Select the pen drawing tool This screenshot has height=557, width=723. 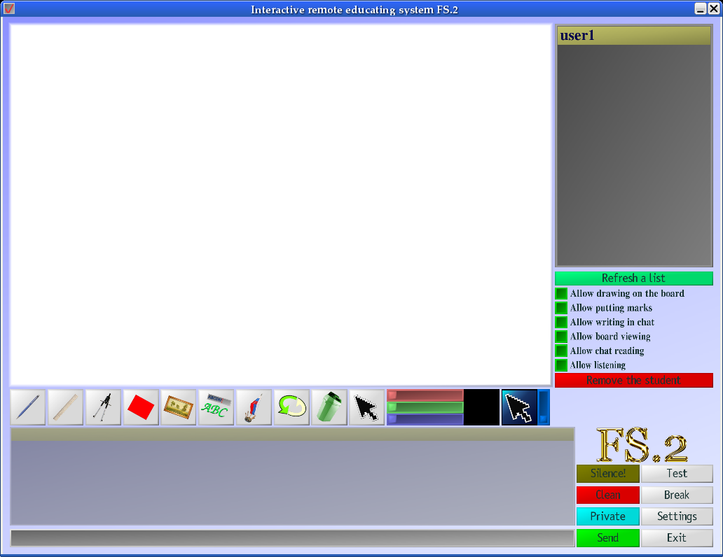click(x=27, y=407)
